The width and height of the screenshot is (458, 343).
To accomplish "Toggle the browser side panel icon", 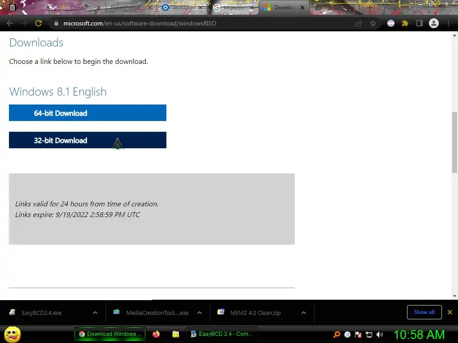I will click(x=420, y=23).
